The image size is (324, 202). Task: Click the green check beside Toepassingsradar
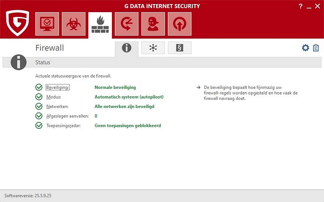pos(39,125)
